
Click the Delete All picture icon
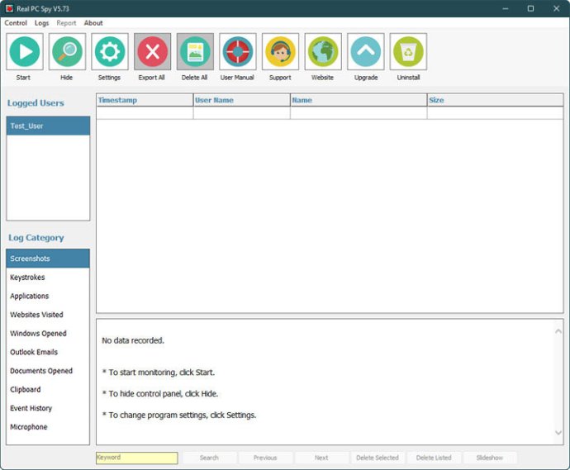pyautogui.click(x=195, y=51)
